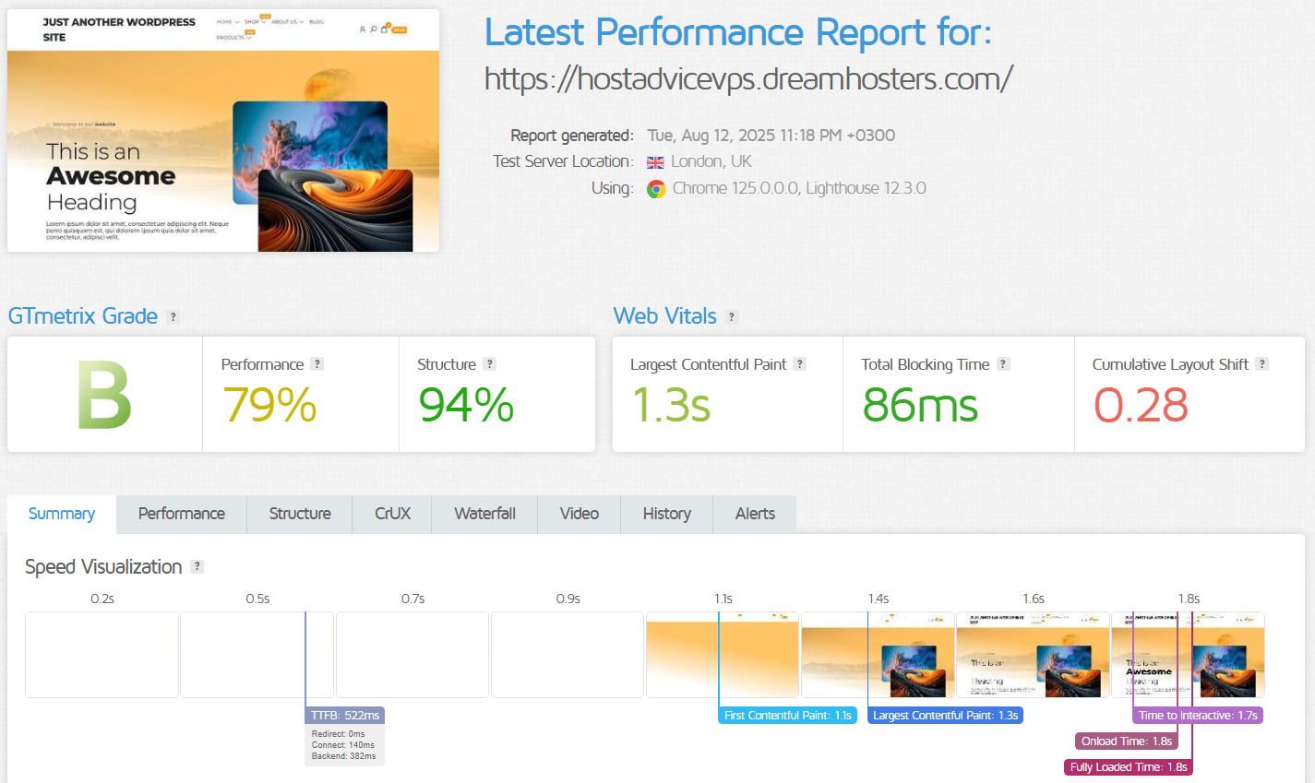Open the Structure tab
The height and width of the screenshot is (783, 1315).
coord(300,514)
